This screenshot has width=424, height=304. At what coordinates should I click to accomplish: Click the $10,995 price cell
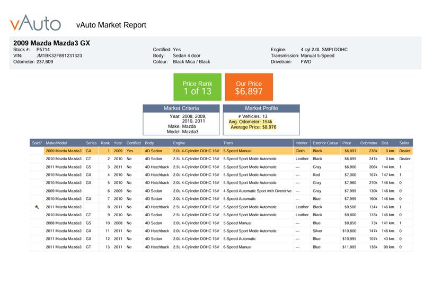click(349, 239)
